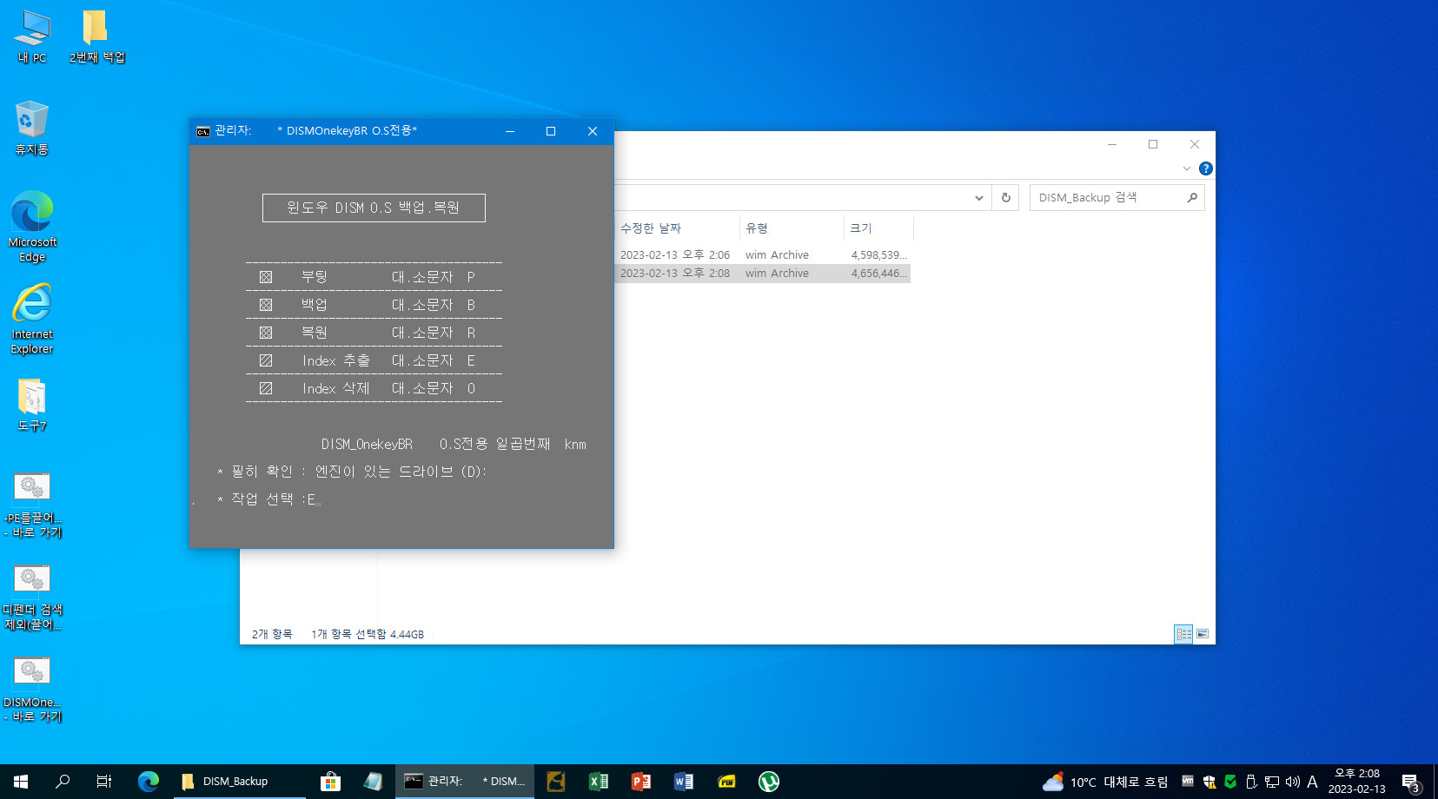Select file row dated 오후 2:06
Image resolution: width=1438 pixels, height=799 pixels.
click(x=763, y=254)
